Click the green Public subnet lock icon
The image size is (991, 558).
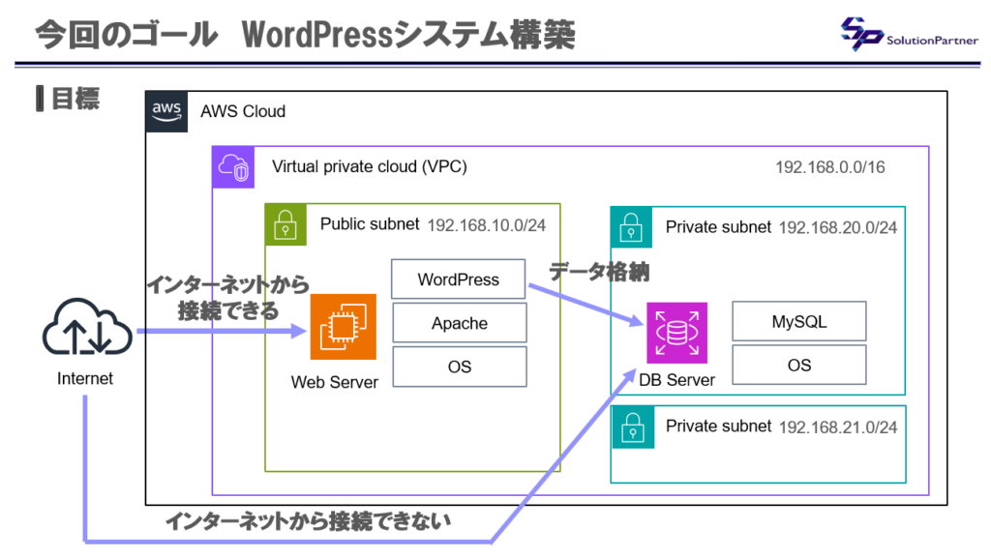[285, 224]
